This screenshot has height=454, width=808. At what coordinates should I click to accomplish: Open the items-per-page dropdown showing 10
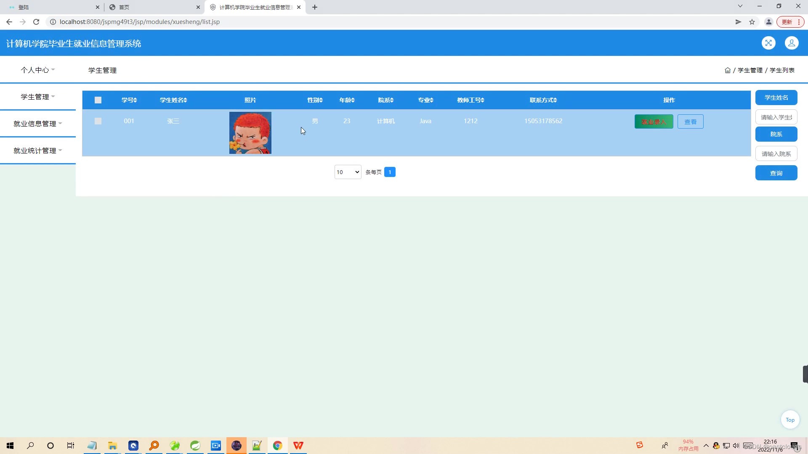click(x=347, y=172)
